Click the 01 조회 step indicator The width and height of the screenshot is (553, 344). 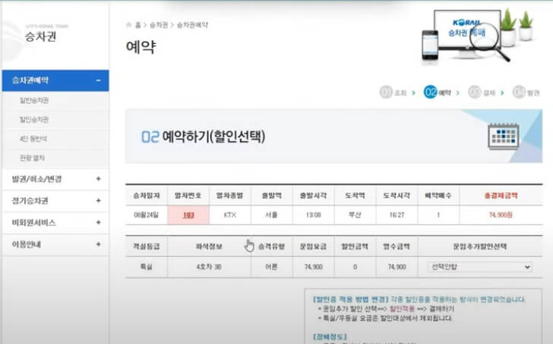click(393, 92)
